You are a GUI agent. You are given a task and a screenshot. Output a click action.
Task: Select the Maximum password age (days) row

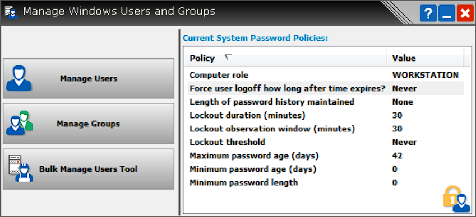[x=324, y=155]
